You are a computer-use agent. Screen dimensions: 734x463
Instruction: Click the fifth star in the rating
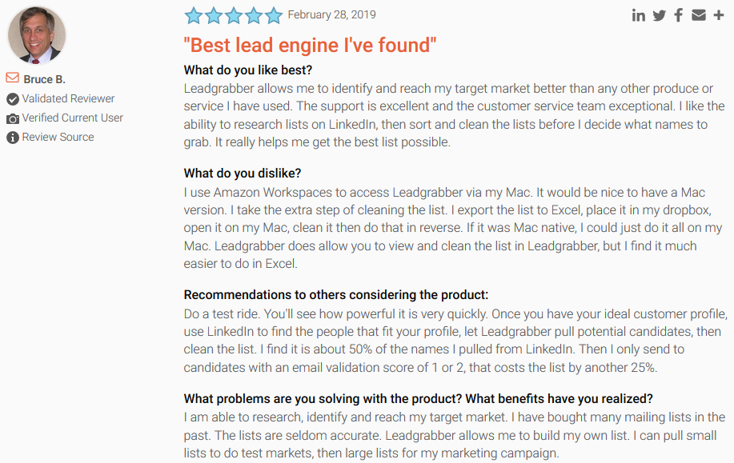274,15
